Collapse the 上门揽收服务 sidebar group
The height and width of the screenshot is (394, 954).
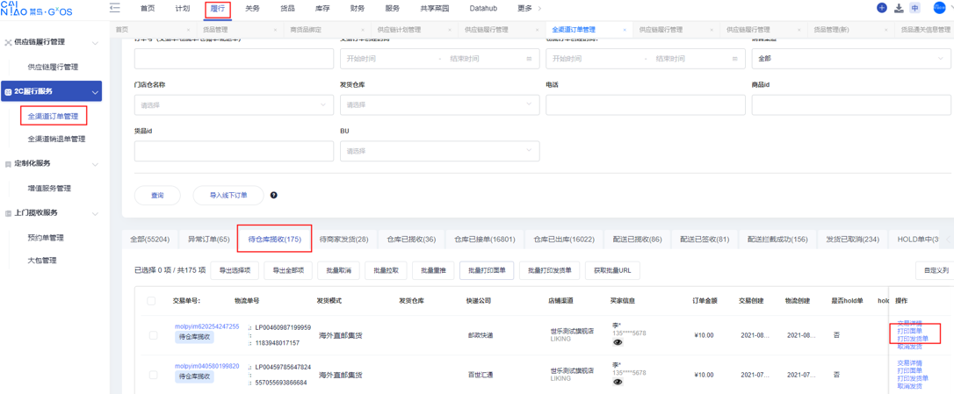94,213
